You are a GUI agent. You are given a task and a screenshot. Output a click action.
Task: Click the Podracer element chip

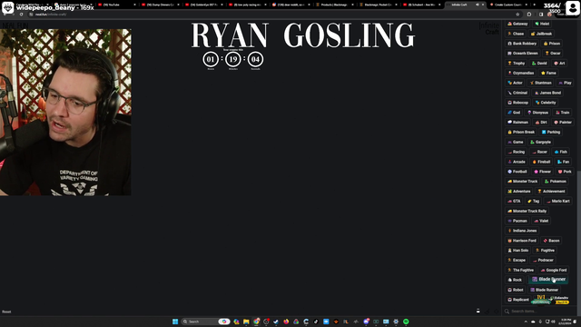[543, 261]
